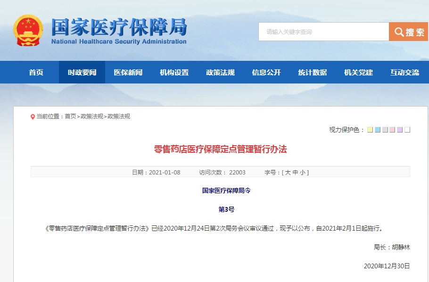The height and width of the screenshot is (282, 429).
Task: Click the article title 零售药店医疗保障定点管理暂行办法
Action: 220,149
